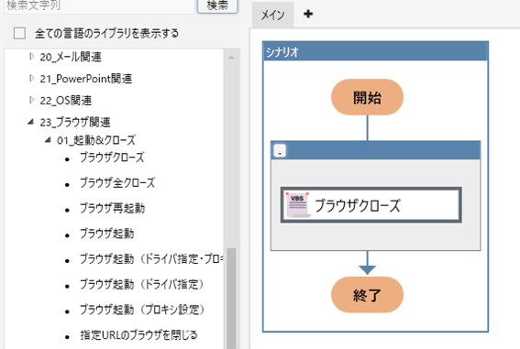Click the 20_メール関連 folder label

tap(71, 57)
